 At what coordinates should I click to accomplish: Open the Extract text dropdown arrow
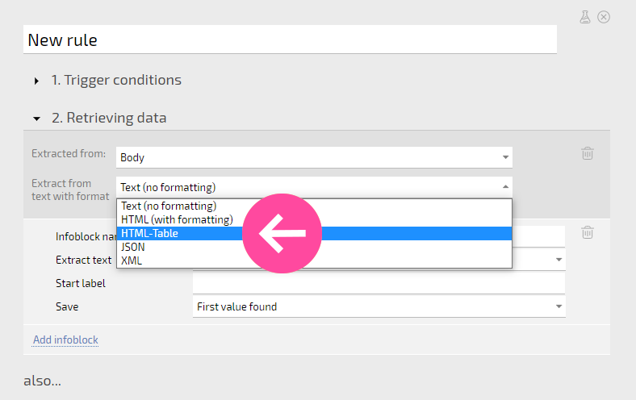559,260
